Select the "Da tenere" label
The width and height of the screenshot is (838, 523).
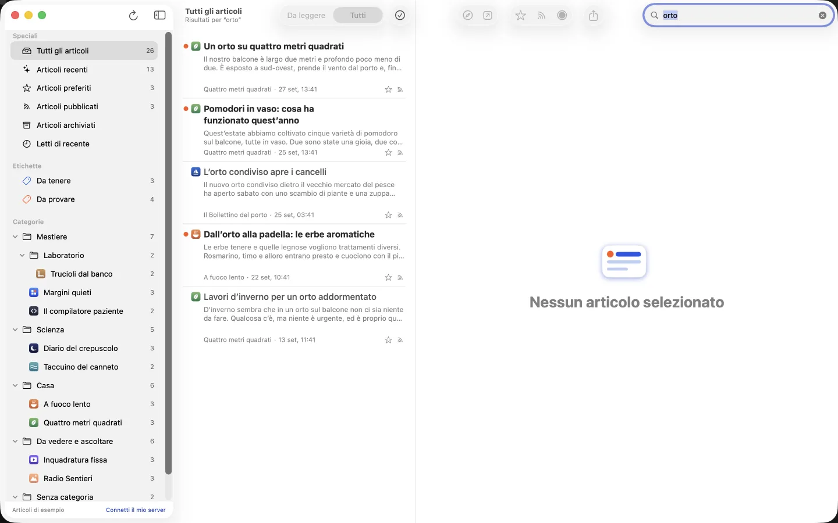click(84, 181)
